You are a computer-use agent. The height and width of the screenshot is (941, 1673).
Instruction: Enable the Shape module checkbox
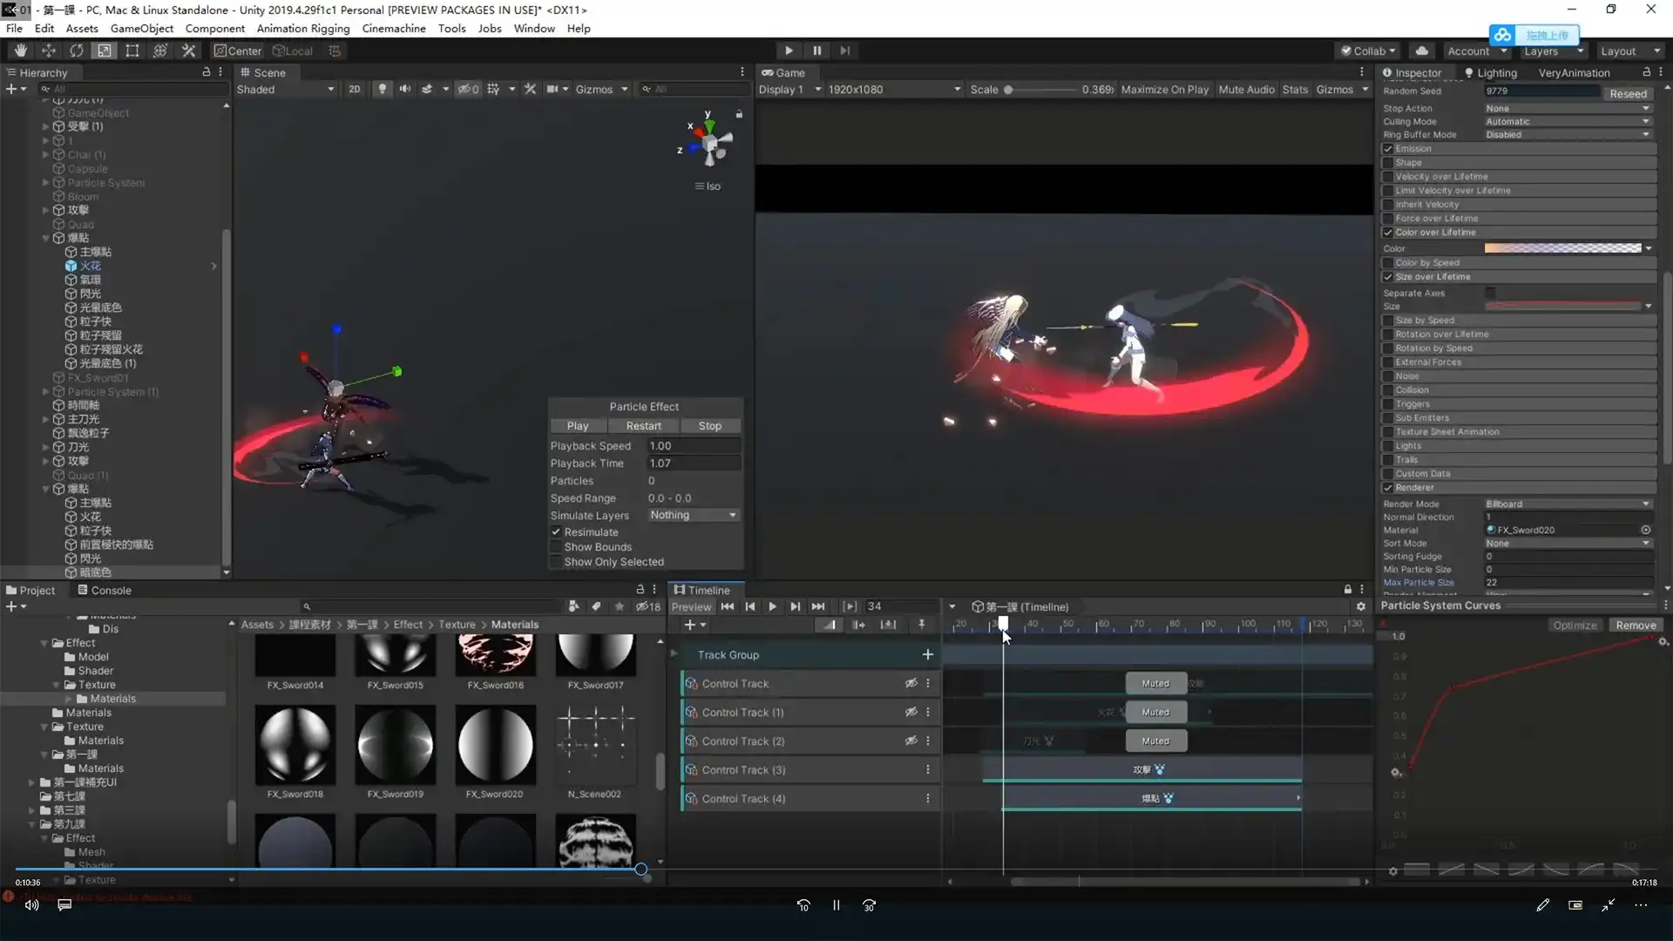1389,163
